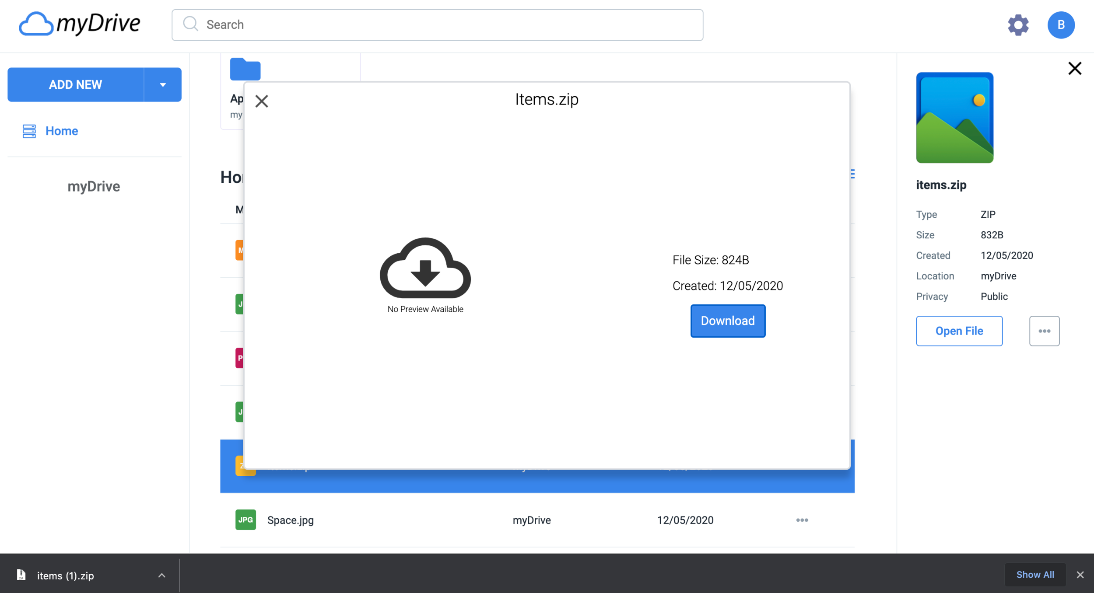This screenshot has height=593, width=1094.
Task: Click the search magnifier icon
Action: pos(190,24)
